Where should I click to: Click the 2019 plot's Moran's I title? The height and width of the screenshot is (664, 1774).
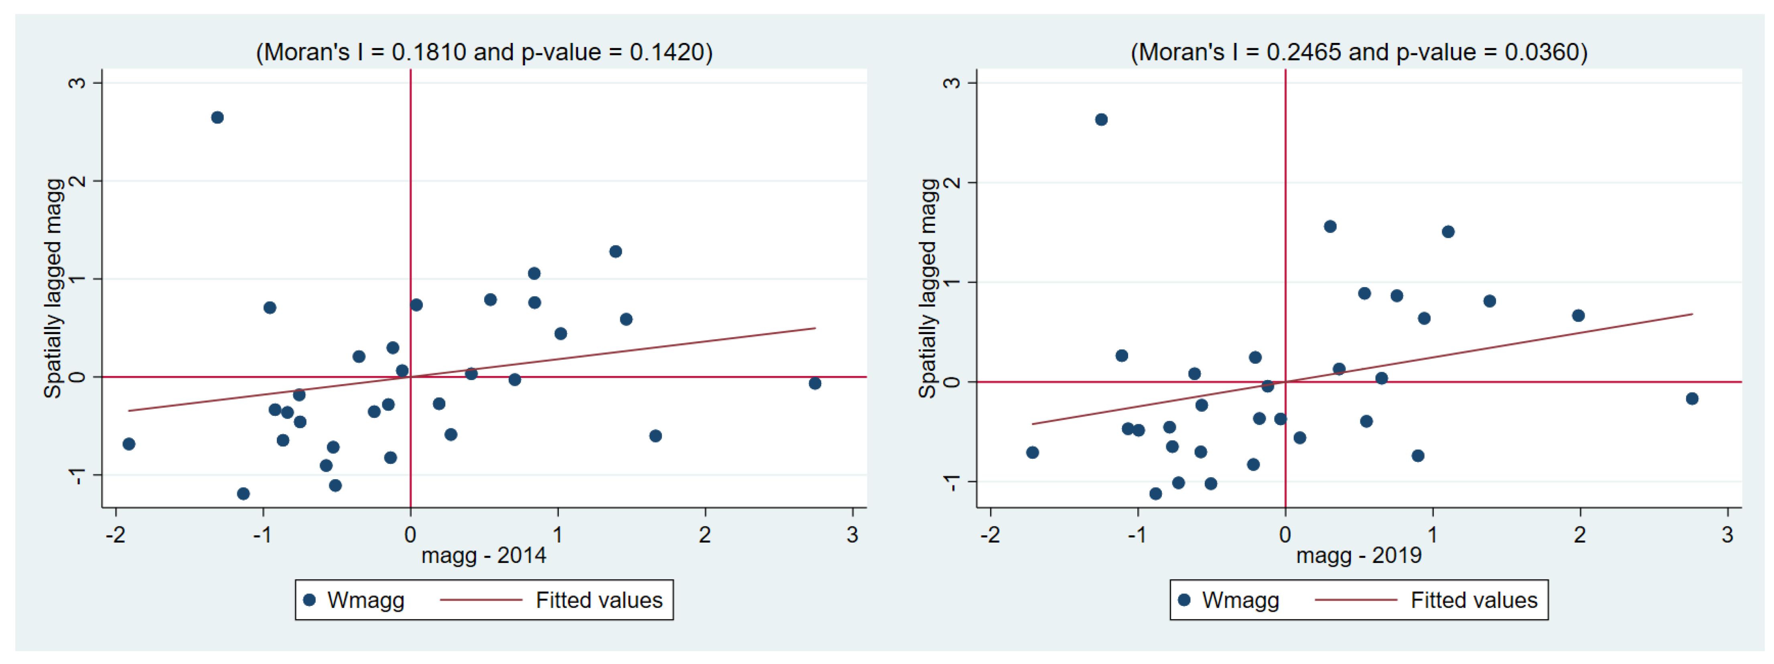(x=1359, y=52)
